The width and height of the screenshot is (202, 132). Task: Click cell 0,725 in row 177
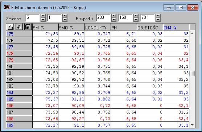point(98,47)
